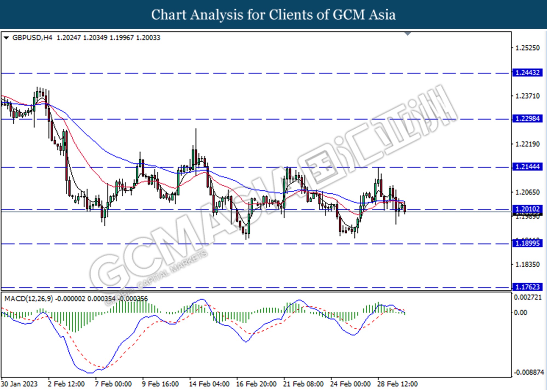Click the 1.21444 price level label

pos(527,167)
